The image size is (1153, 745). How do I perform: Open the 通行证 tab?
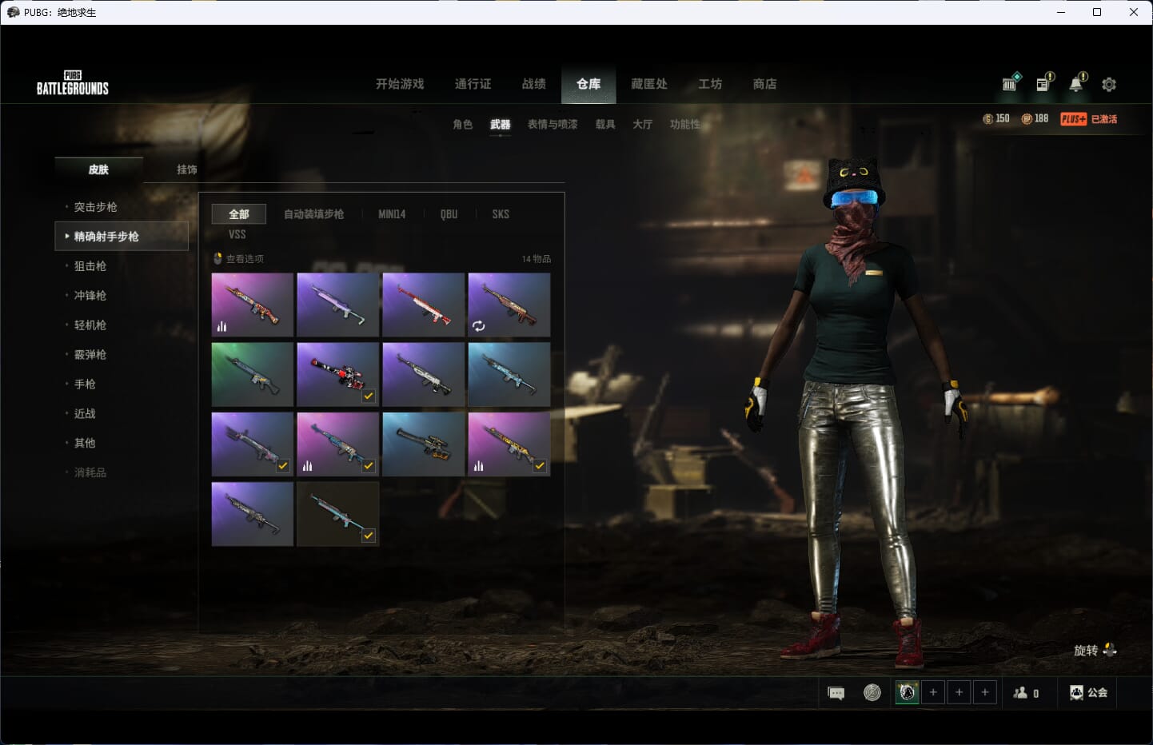[x=473, y=84]
